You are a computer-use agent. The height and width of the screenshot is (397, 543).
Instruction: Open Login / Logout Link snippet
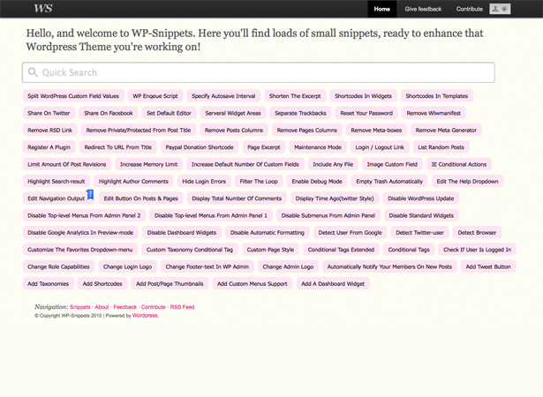(380, 146)
